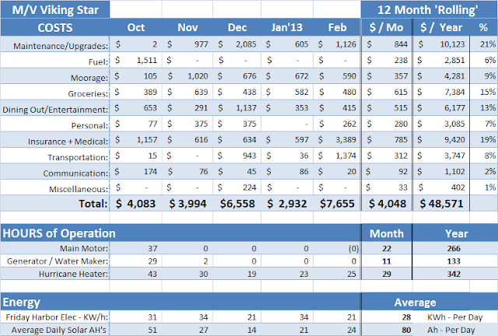
Task: Click the Fuel row label
Action: [99, 61]
